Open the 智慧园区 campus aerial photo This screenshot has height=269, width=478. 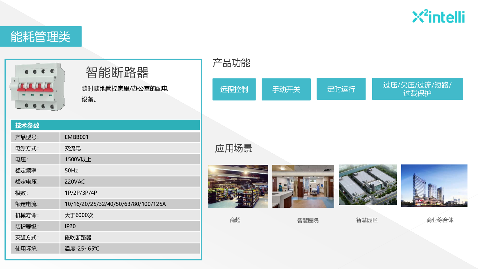tap(368, 185)
